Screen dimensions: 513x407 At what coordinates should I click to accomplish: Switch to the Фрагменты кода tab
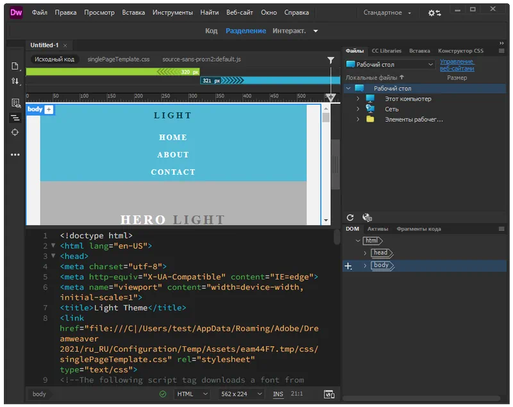419,229
